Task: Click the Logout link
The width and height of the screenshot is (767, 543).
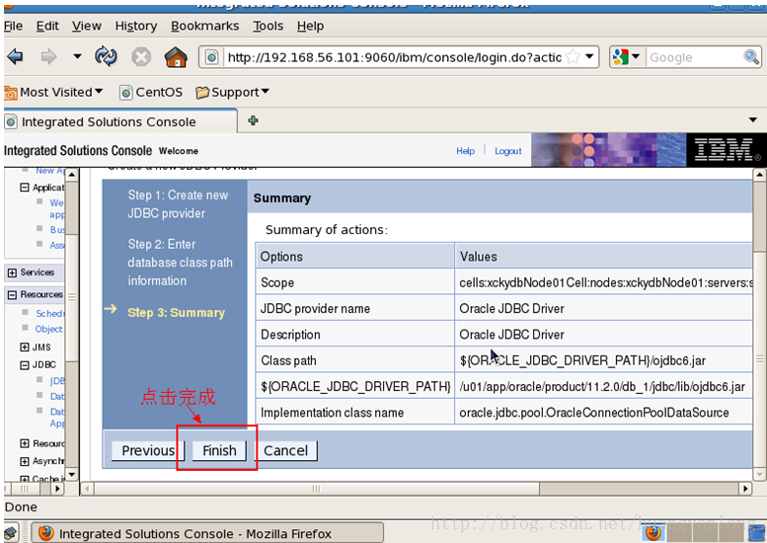Action: [x=507, y=151]
